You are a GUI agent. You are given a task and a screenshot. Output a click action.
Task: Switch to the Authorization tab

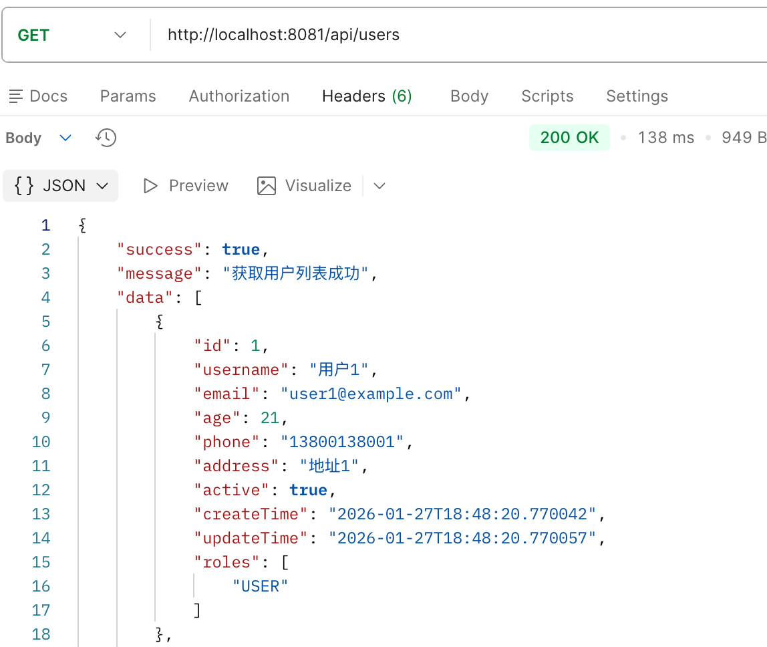[x=239, y=96]
